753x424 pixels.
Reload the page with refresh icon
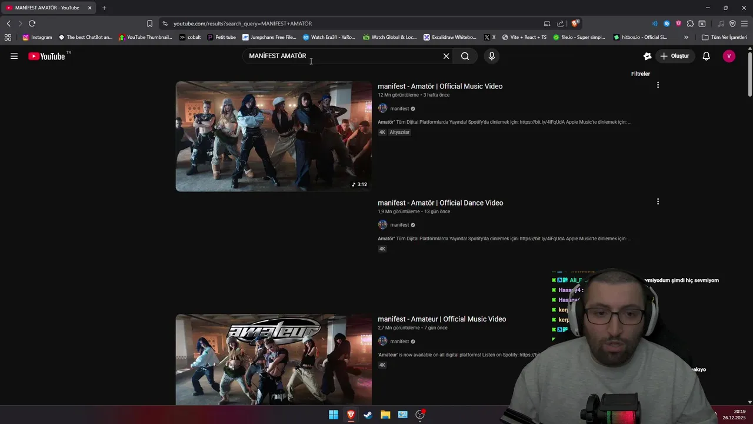coord(32,24)
